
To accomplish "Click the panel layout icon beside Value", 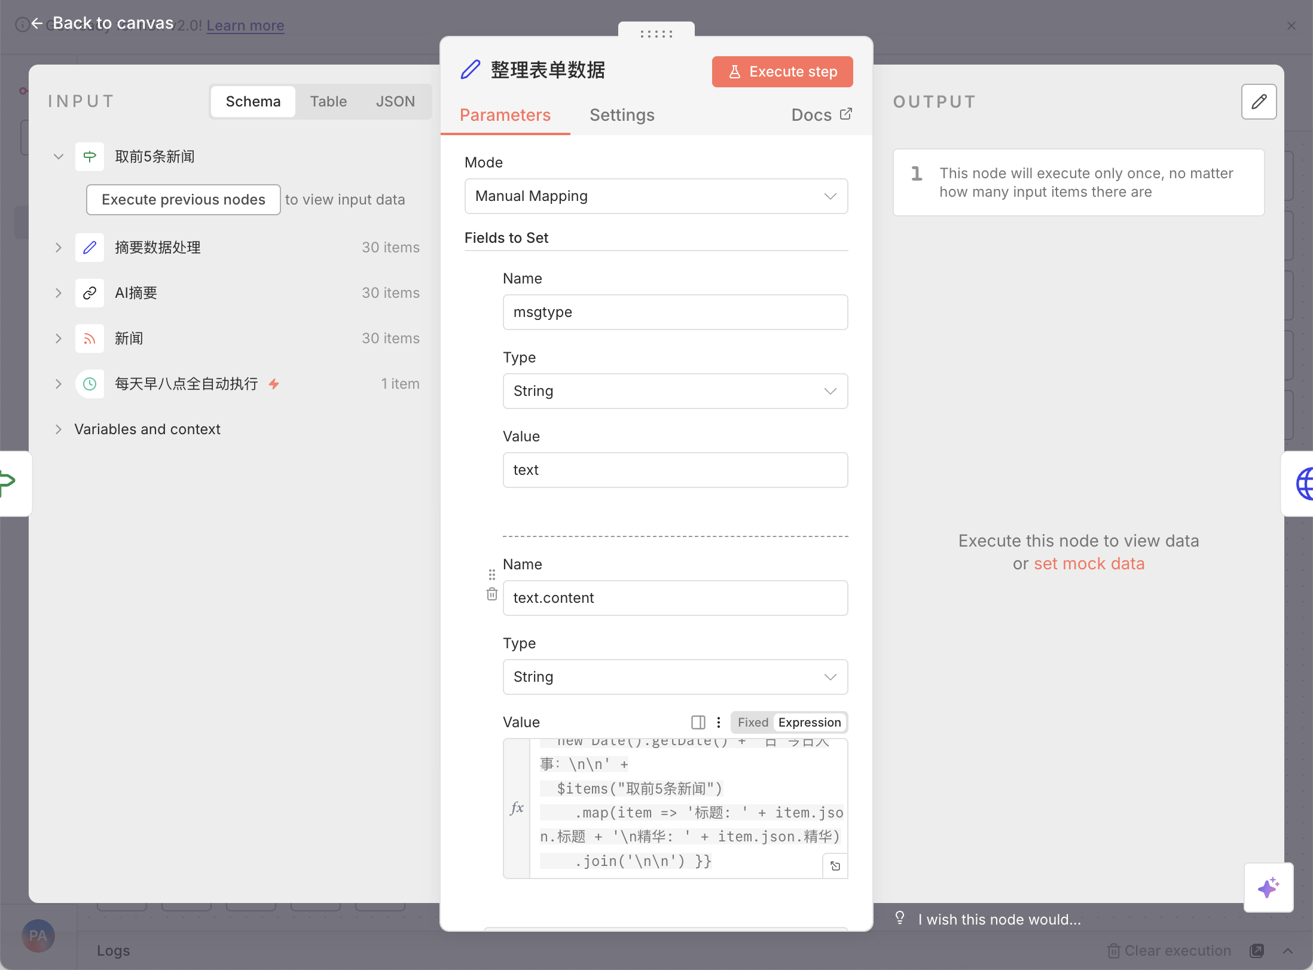I will coord(698,722).
